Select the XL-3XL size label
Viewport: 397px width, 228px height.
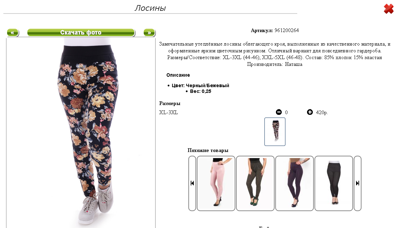tap(169, 112)
